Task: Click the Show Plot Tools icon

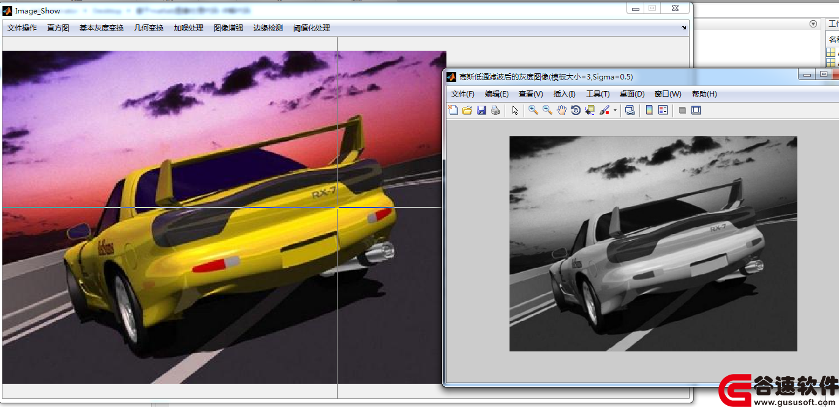Action: (696, 111)
